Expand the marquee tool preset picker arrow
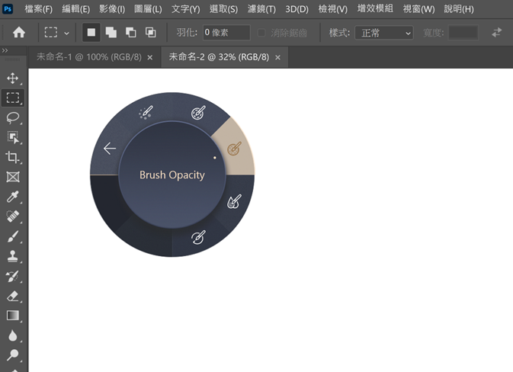513x372 pixels. [x=67, y=34]
